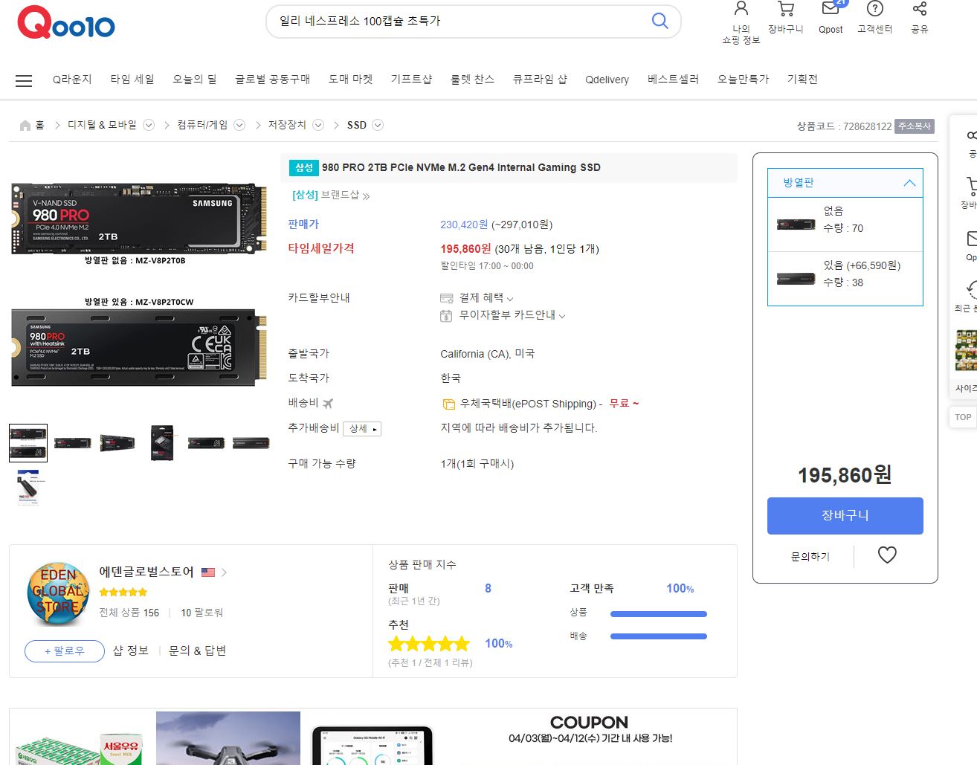Click recommendation five-star rating

pyautogui.click(x=429, y=644)
